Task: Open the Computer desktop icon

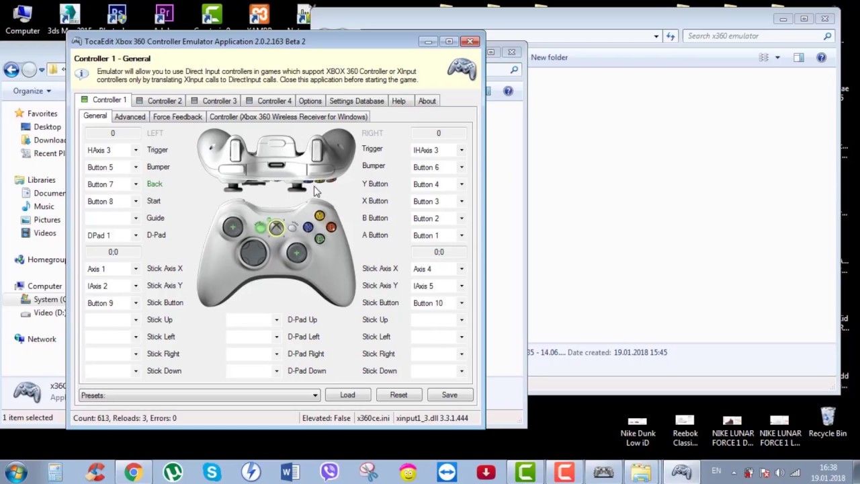Action: [x=22, y=19]
